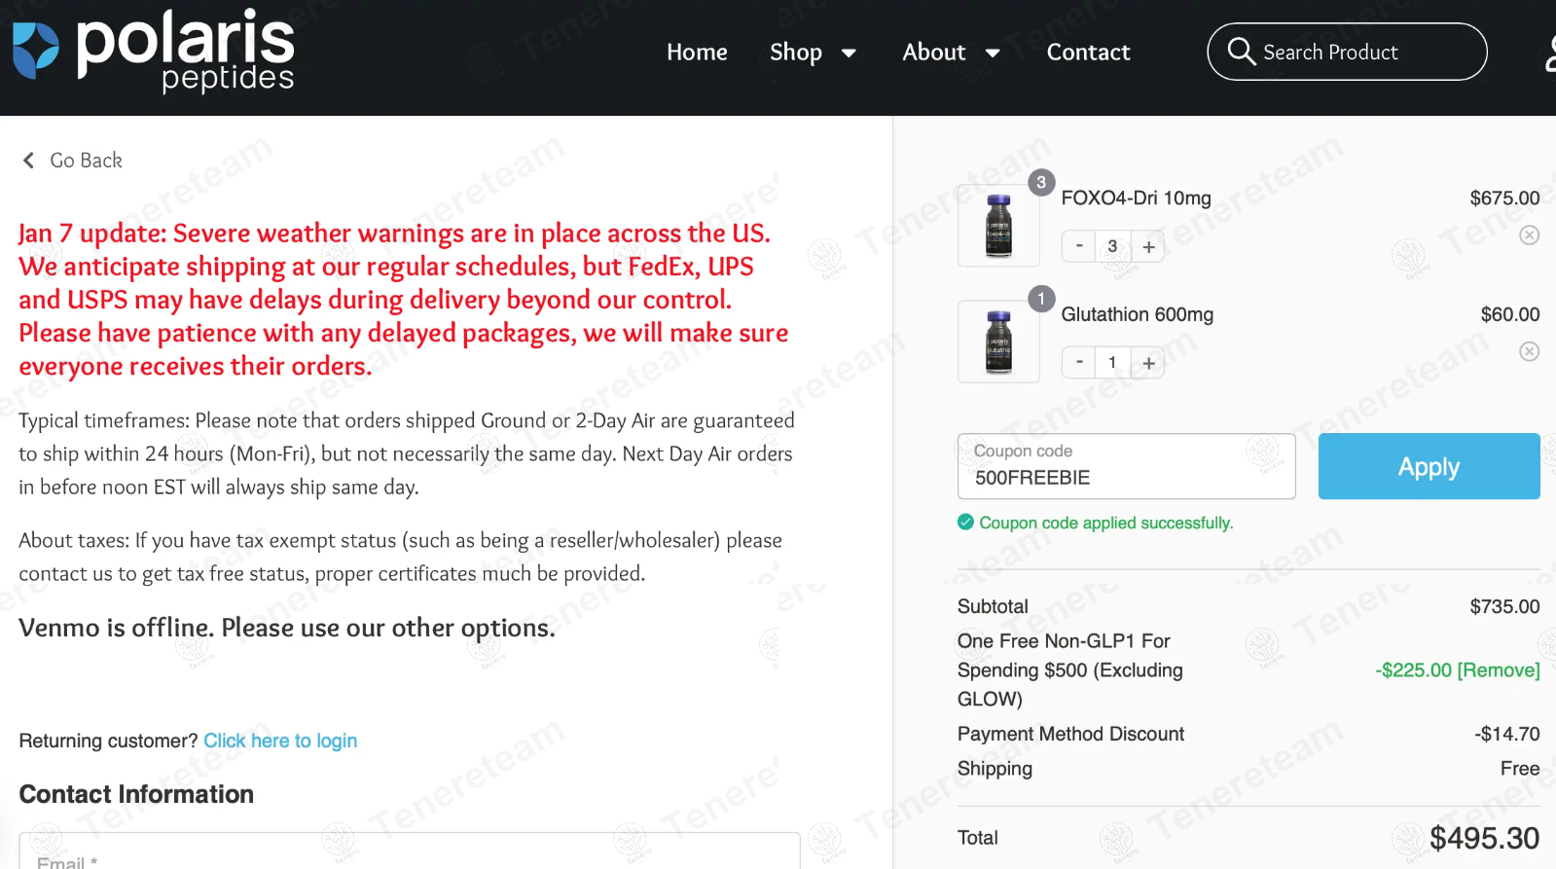This screenshot has width=1556, height=869.
Task: Open the FOXO4-Dri product thumbnail
Action: [998, 226]
